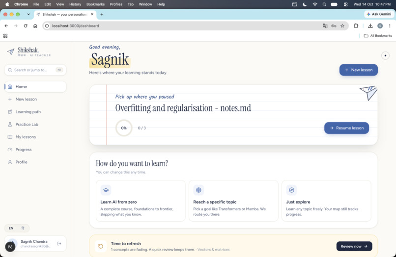Choose the Reach a specific topic card
396x257 pixels.
233,201
